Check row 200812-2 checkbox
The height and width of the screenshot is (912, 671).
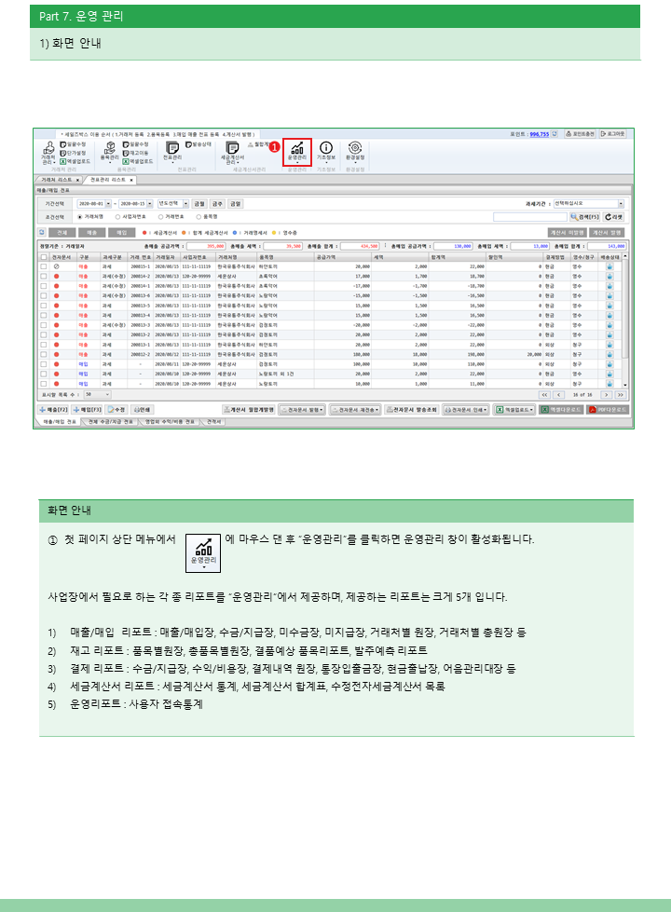click(43, 354)
